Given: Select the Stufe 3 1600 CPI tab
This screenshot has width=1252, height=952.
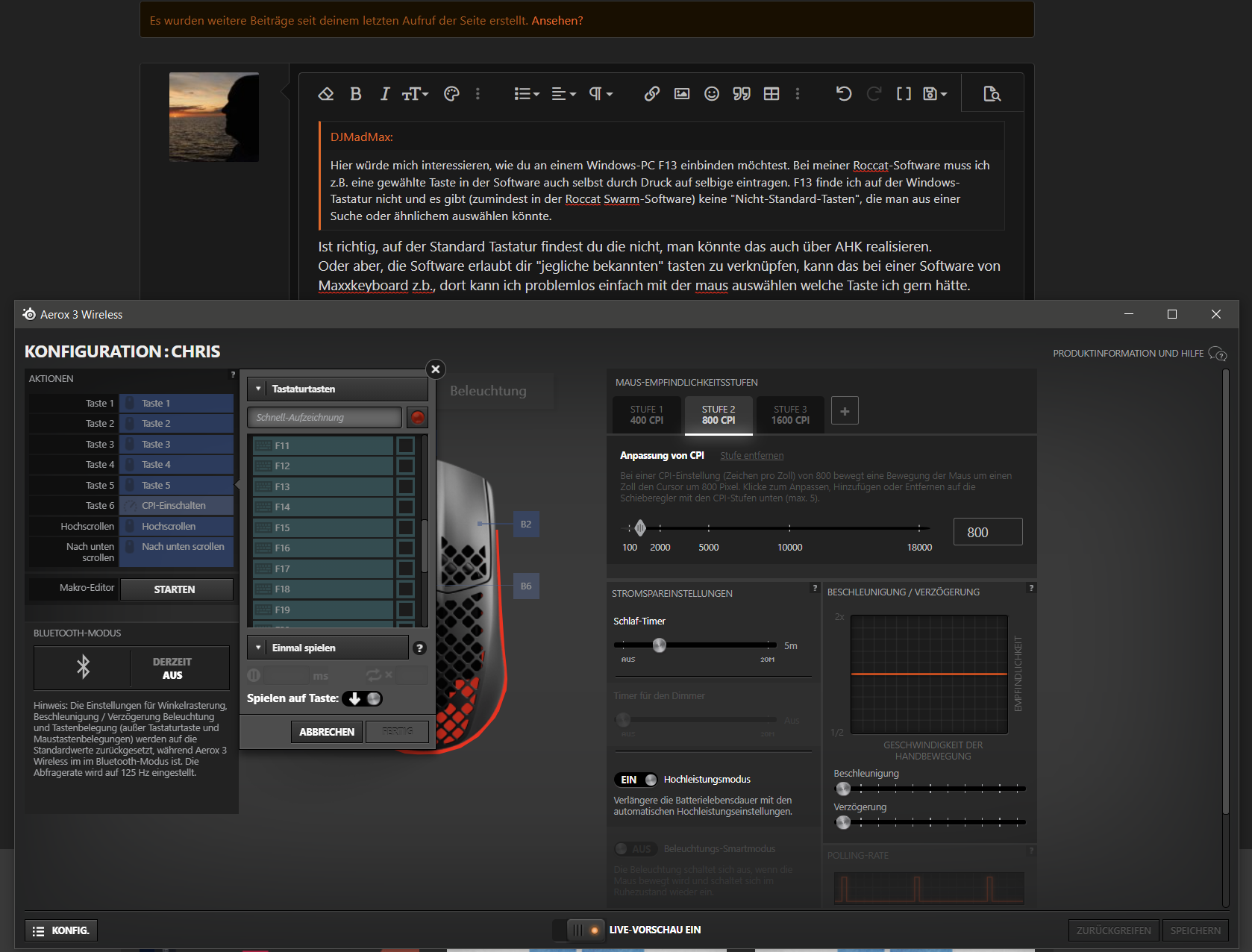Looking at the screenshot, I should pyautogui.click(x=791, y=415).
